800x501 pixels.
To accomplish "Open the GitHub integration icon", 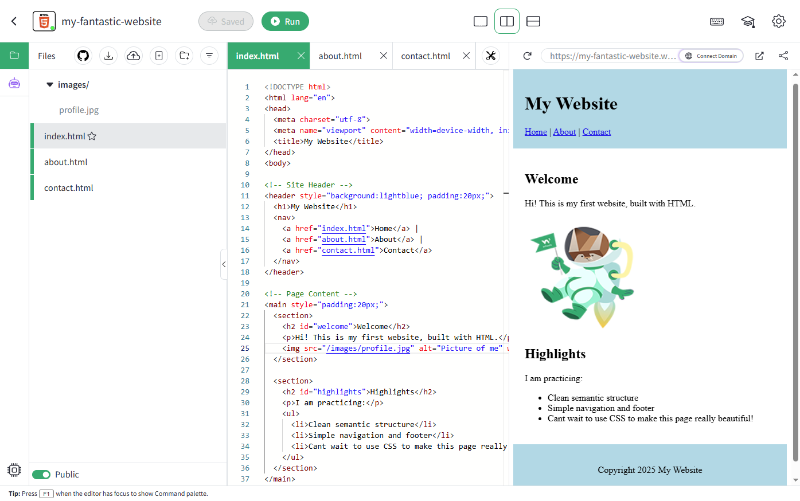I will click(83, 56).
